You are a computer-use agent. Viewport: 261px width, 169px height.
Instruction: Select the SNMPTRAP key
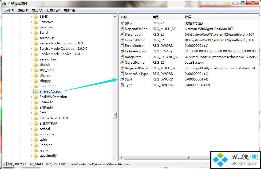[48, 124]
